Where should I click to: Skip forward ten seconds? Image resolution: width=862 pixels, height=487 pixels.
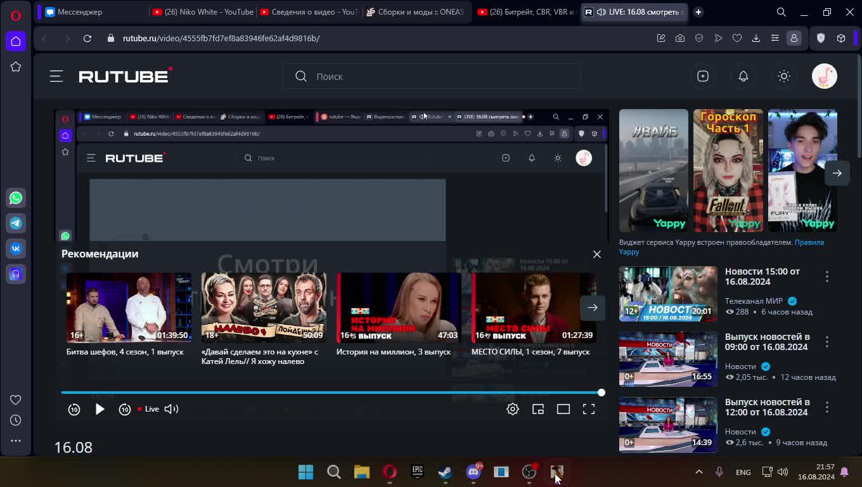click(125, 409)
